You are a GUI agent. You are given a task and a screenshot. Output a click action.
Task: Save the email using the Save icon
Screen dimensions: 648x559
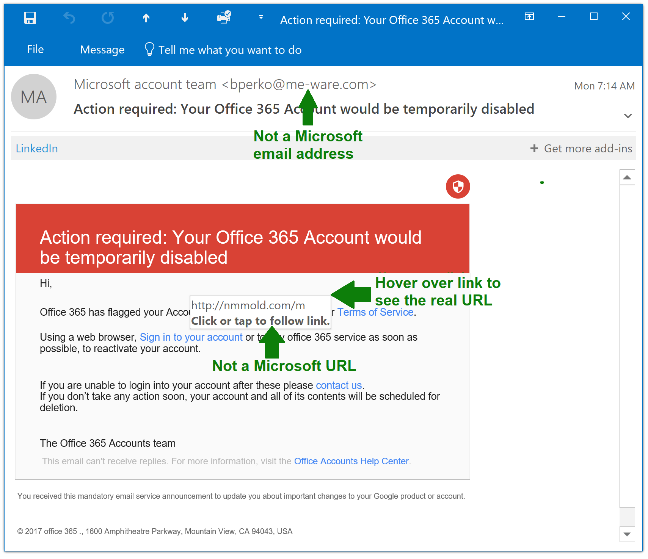point(30,18)
